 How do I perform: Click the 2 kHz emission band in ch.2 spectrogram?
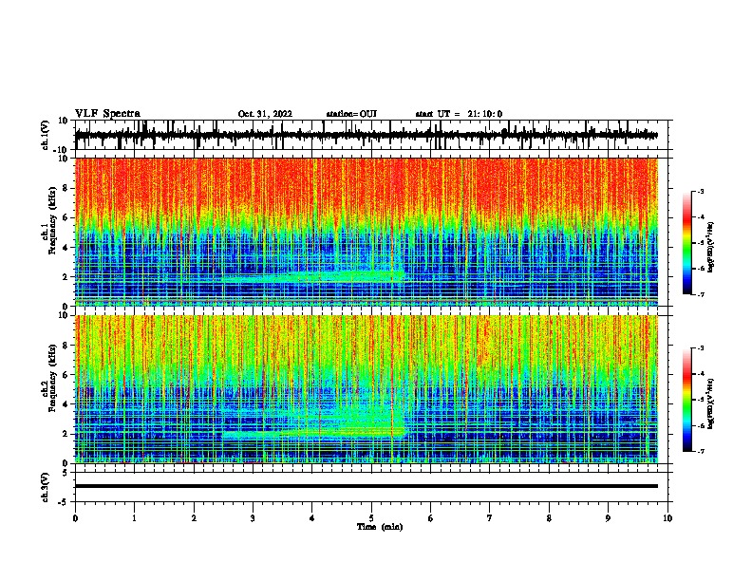coord(314,433)
